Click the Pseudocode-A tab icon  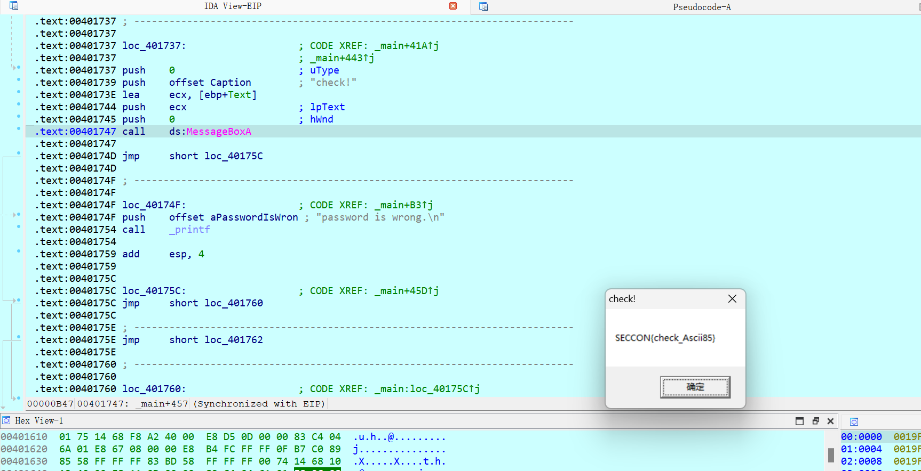pyautogui.click(x=483, y=6)
